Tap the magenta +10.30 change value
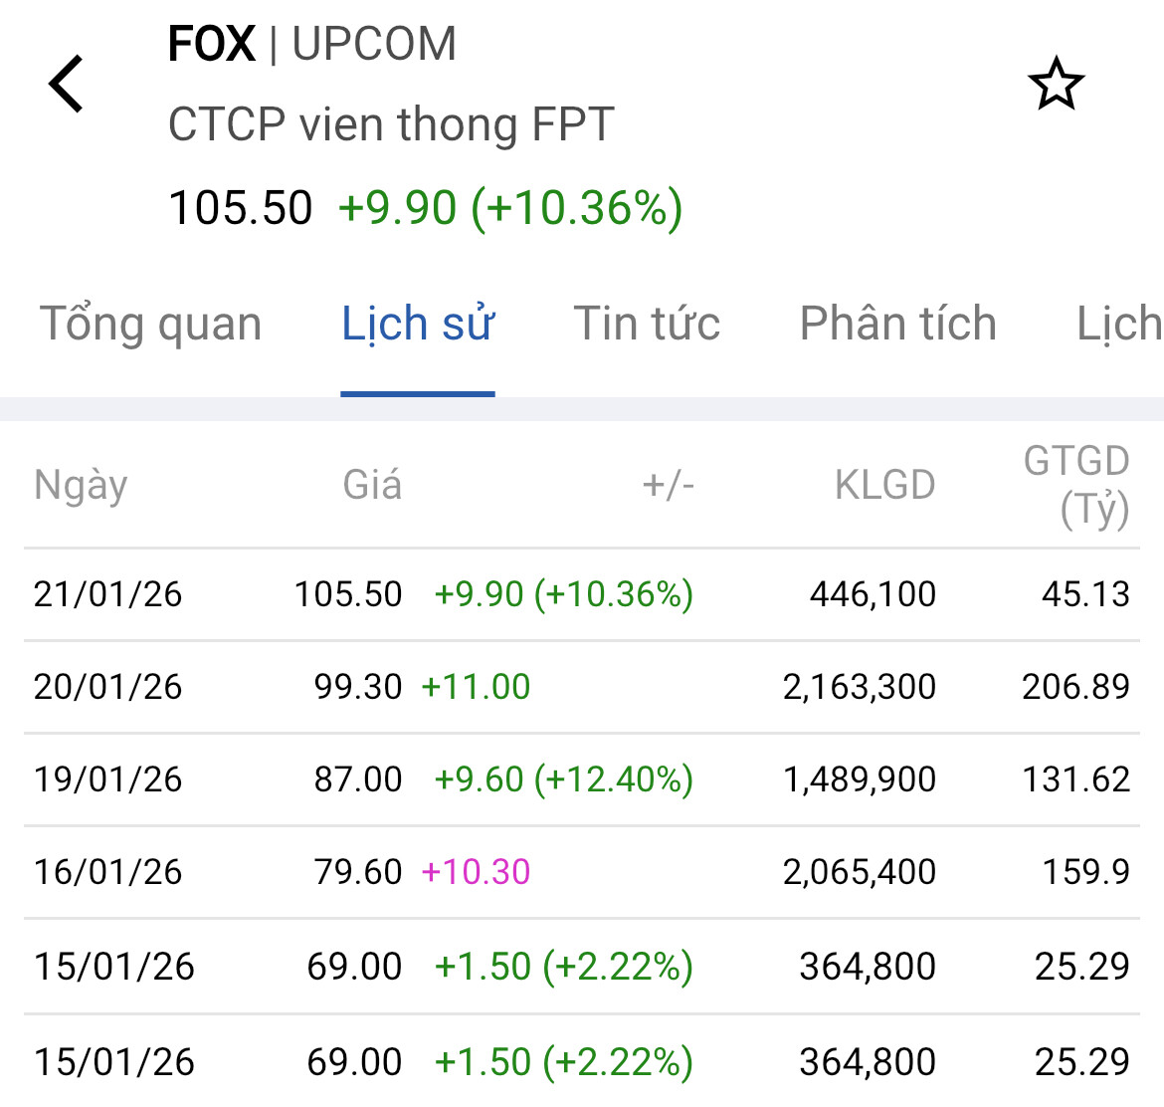1164x1107 pixels. click(x=476, y=872)
